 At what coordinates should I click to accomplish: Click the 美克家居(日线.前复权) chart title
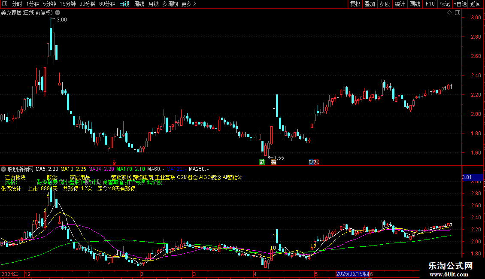27,12
